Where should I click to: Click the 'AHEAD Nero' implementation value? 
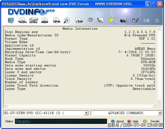[x=145, y=48]
